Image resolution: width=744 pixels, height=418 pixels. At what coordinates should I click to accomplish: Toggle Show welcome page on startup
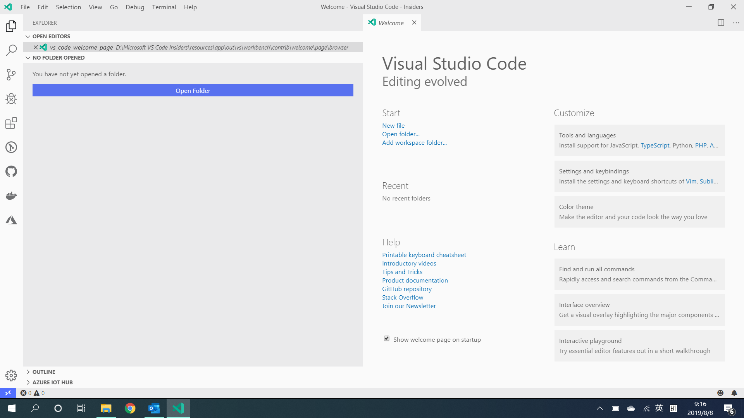387,338
